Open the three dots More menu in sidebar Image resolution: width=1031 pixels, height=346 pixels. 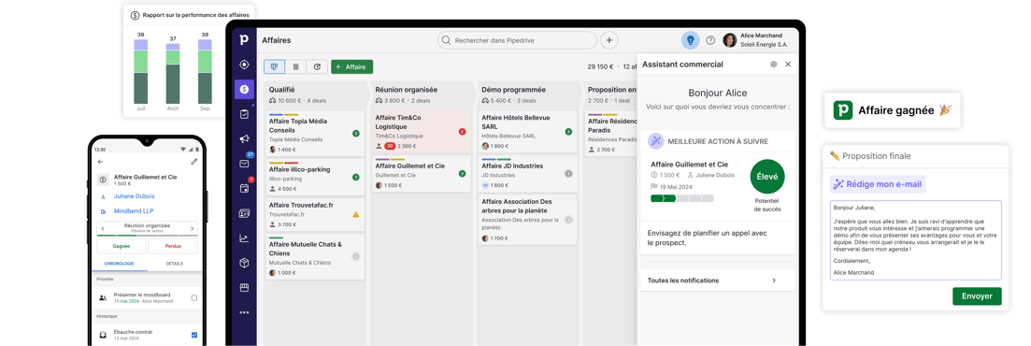point(244,312)
